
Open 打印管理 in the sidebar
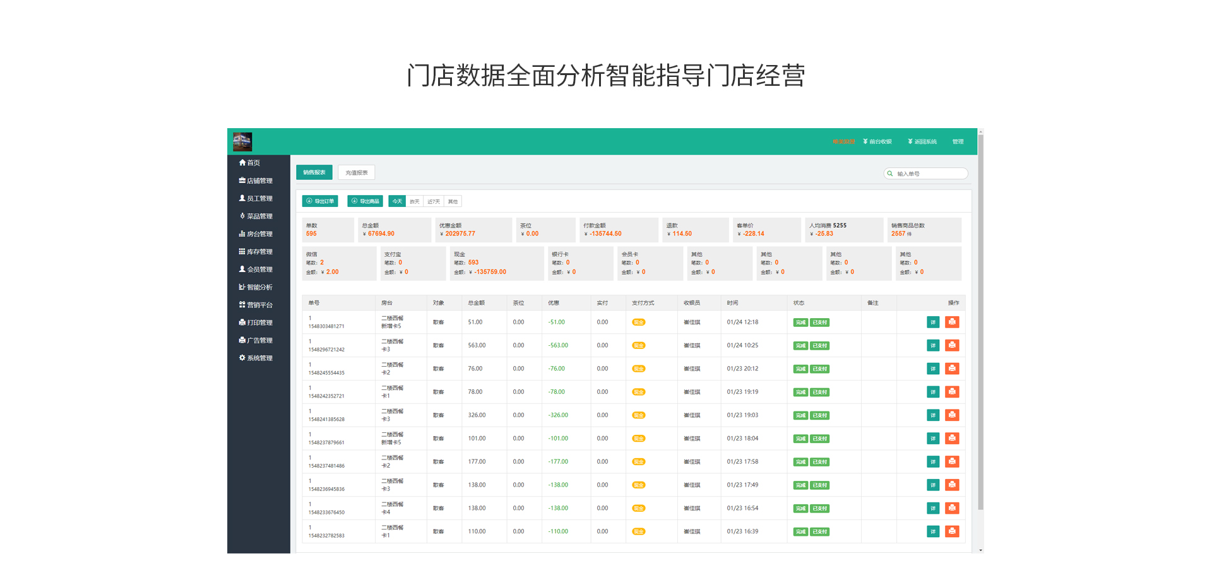(256, 322)
